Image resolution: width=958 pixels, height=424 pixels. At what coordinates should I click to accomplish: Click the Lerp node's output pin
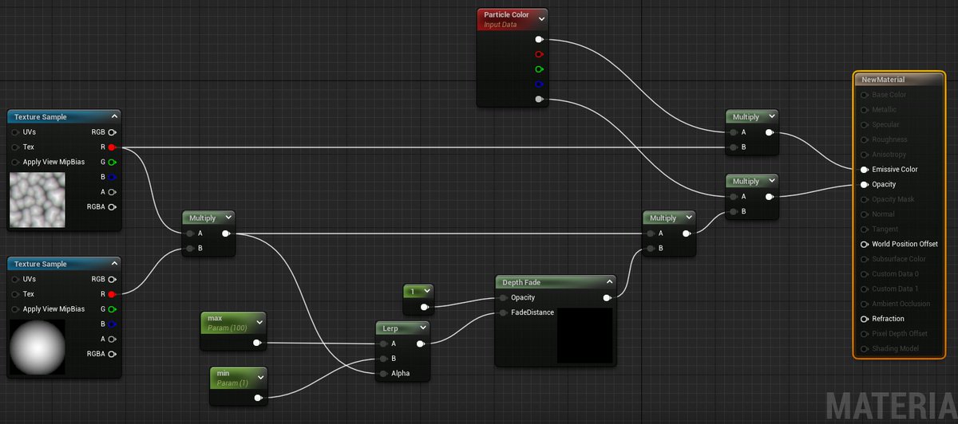pyautogui.click(x=421, y=344)
